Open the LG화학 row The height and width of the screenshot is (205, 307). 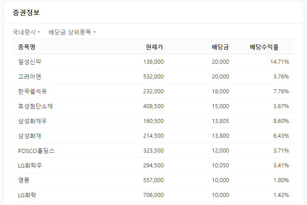[154, 195]
